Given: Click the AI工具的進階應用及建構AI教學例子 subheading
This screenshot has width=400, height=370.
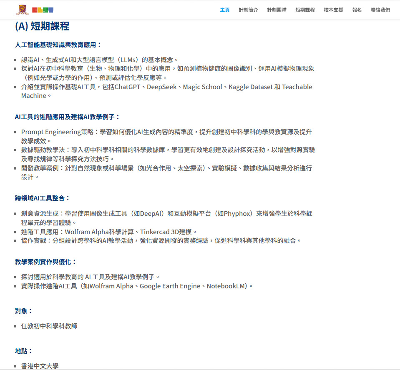Looking at the screenshot, I should coord(67,117).
